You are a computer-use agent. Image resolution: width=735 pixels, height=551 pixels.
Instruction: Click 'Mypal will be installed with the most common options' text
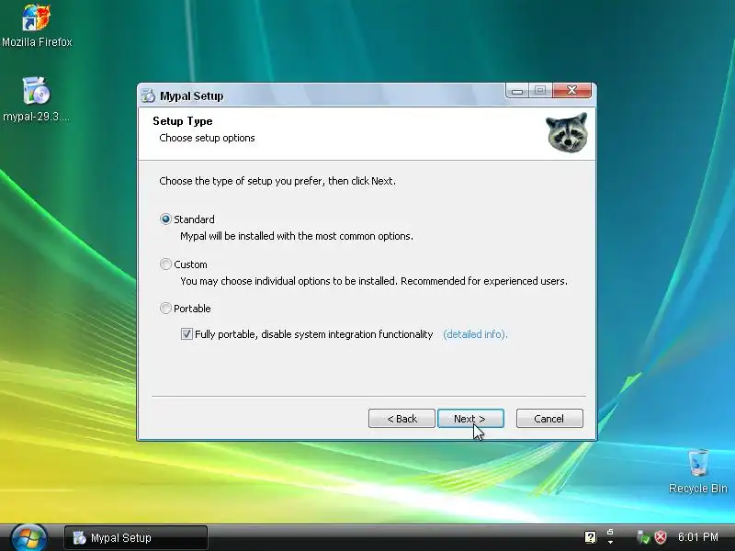pos(296,236)
